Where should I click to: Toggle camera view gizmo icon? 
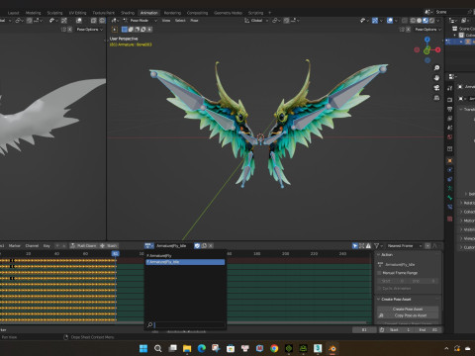[x=436, y=88]
